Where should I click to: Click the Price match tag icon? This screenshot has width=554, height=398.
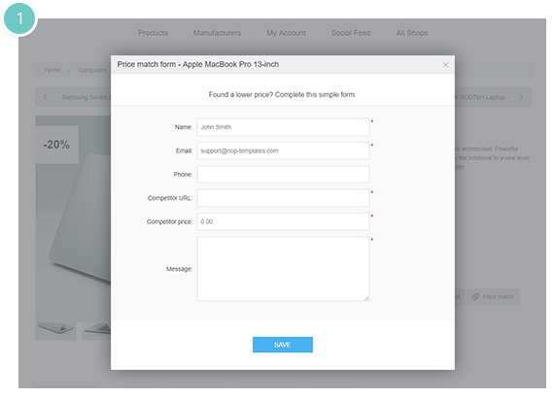coord(475,297)
